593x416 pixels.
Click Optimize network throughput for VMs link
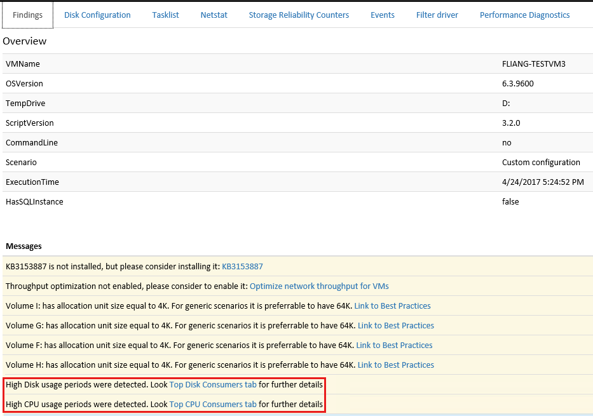click(319, 286)
